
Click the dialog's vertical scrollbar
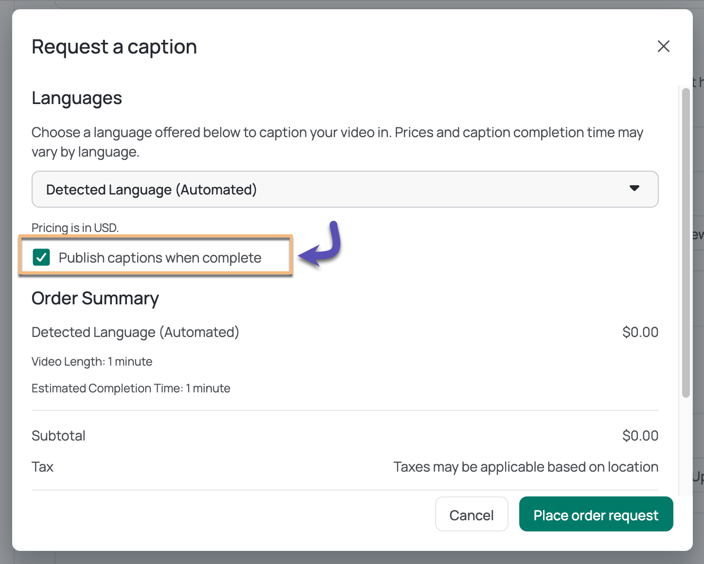click(686, 243)
